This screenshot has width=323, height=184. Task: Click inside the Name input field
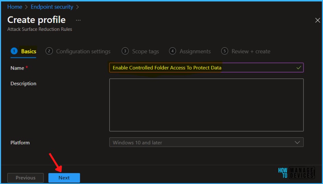click(206, 68)
